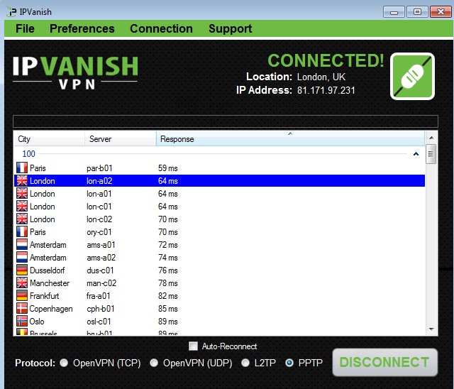Select the Amsterdam ams-a02 server row
The height and width of the screenshot is (389, 454).
click(x=219, y=257)
